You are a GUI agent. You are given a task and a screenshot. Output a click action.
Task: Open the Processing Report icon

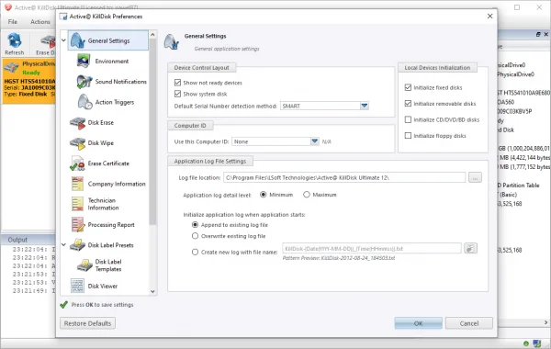(x=78, y=225)
